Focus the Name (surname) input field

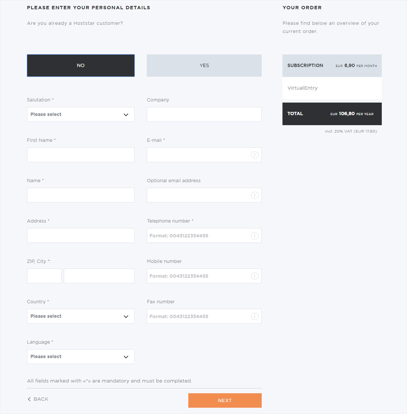coord(80,195)
